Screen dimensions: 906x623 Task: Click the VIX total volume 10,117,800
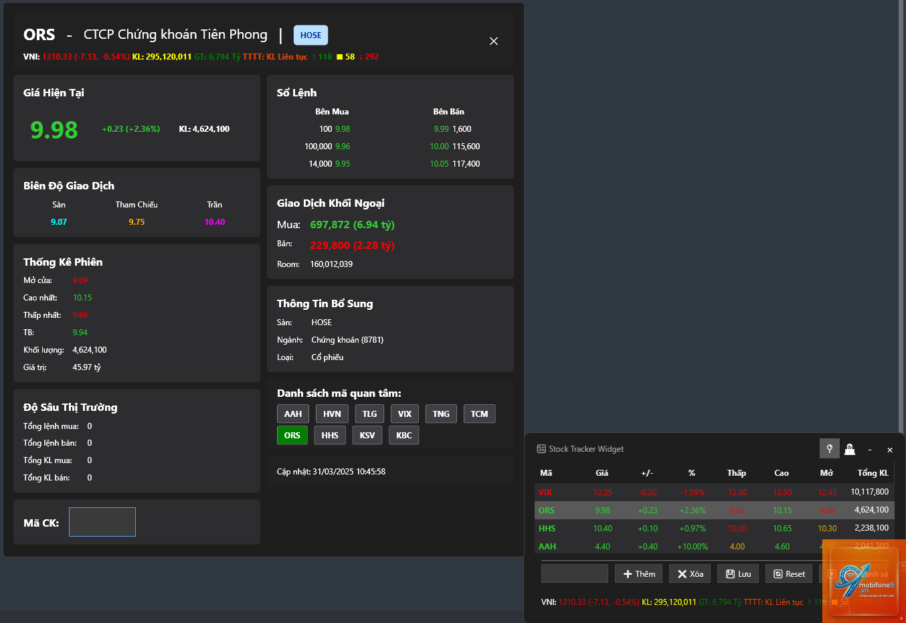(x=870, y=492)
